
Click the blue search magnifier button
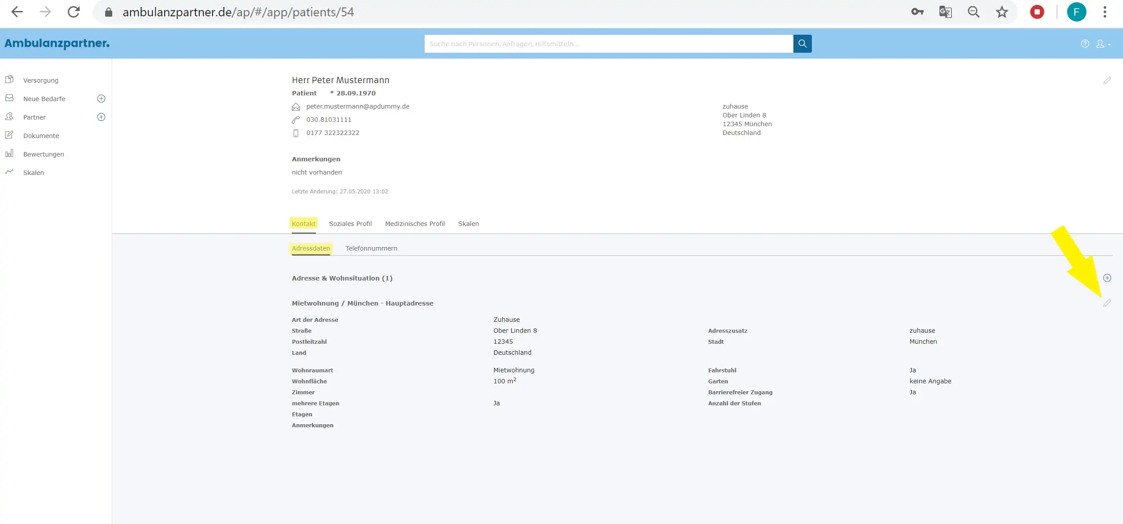tap(802, 44)
